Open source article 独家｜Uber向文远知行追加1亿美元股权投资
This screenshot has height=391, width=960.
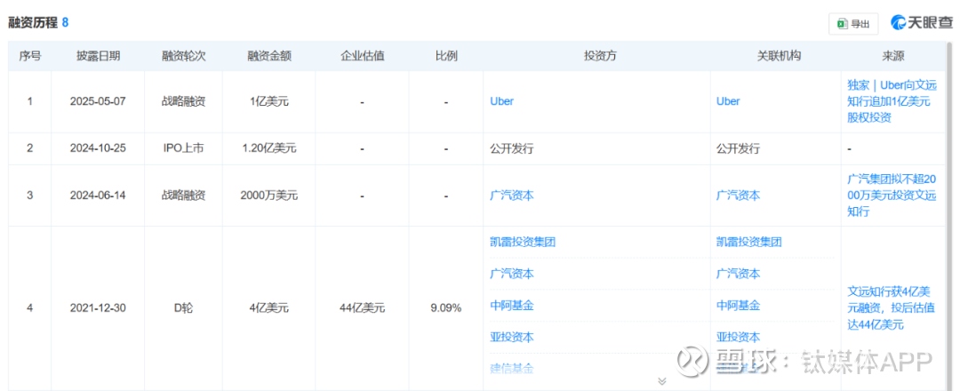click(x=892, y=101)
